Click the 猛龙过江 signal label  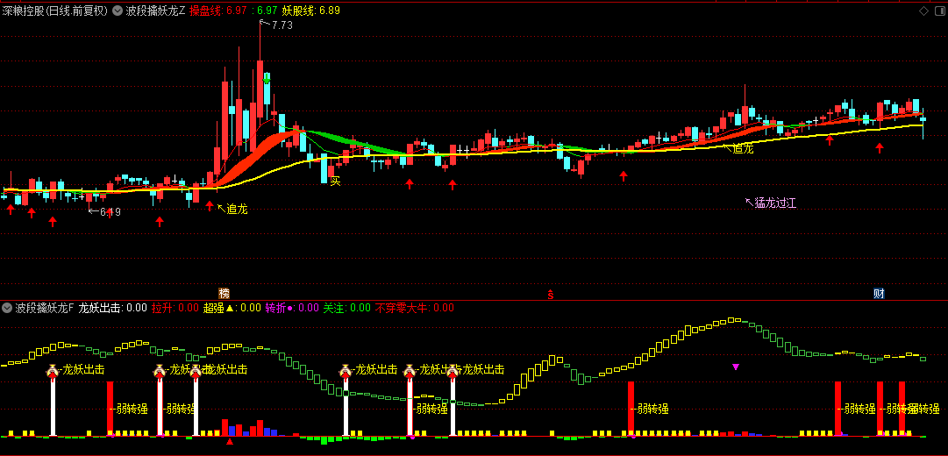(x=776, y=203)
